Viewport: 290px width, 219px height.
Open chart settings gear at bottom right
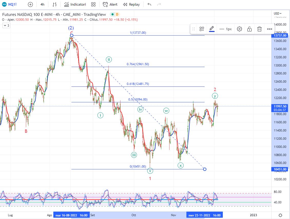280,215
